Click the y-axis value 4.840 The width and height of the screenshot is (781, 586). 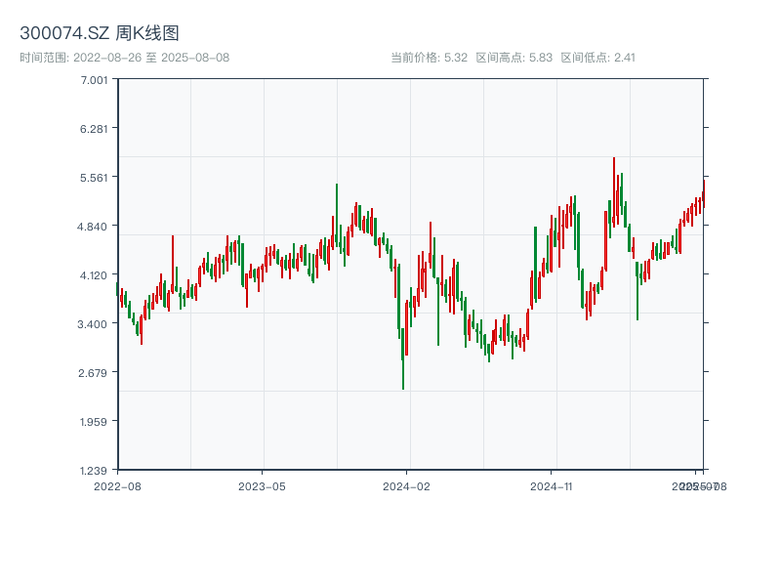[92, 227]
